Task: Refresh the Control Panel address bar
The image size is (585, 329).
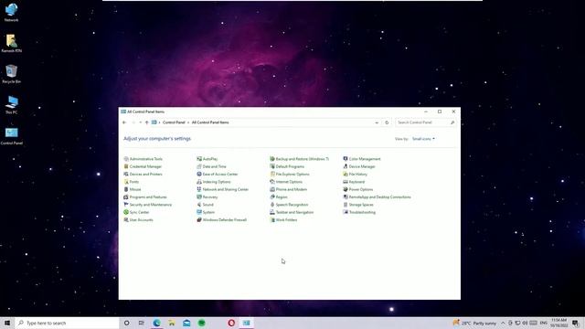Action: 387,122
